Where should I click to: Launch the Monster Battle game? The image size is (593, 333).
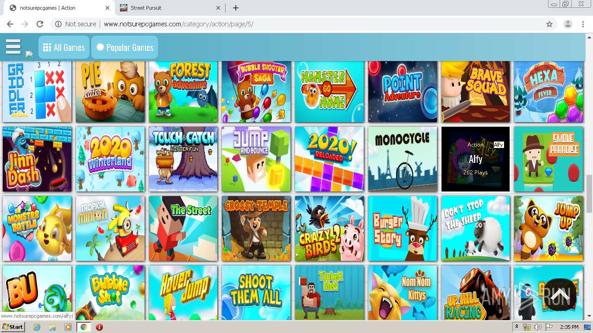(37, 228)
